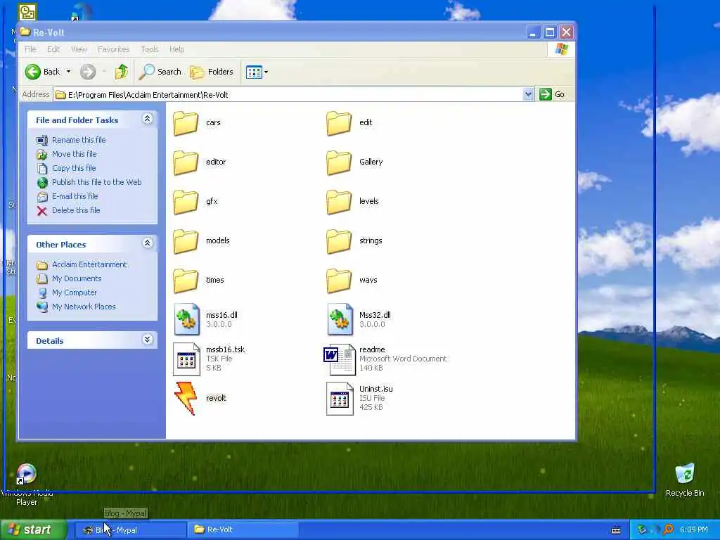The height and width of the screenshot is (540, 720).
Task: Switch to Blog - Mypal taskbar button
Action: (x=131, y=530)
